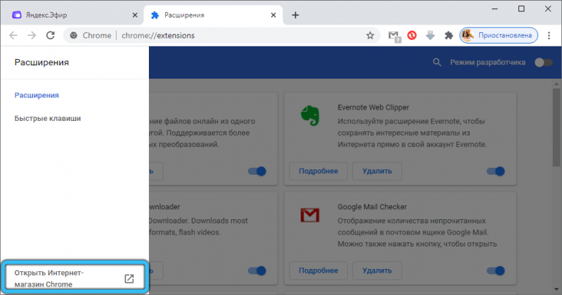Open a new tab with the plus button
Viewport: 562px width, 295px height.
point(295,15)
